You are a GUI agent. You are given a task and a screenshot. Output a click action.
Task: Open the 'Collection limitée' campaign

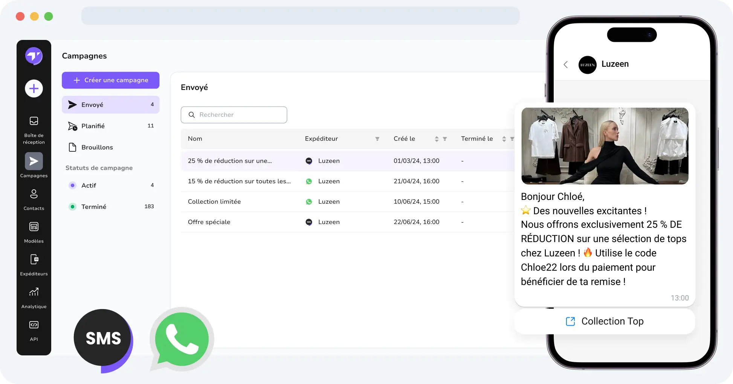[x=214, y=202]
